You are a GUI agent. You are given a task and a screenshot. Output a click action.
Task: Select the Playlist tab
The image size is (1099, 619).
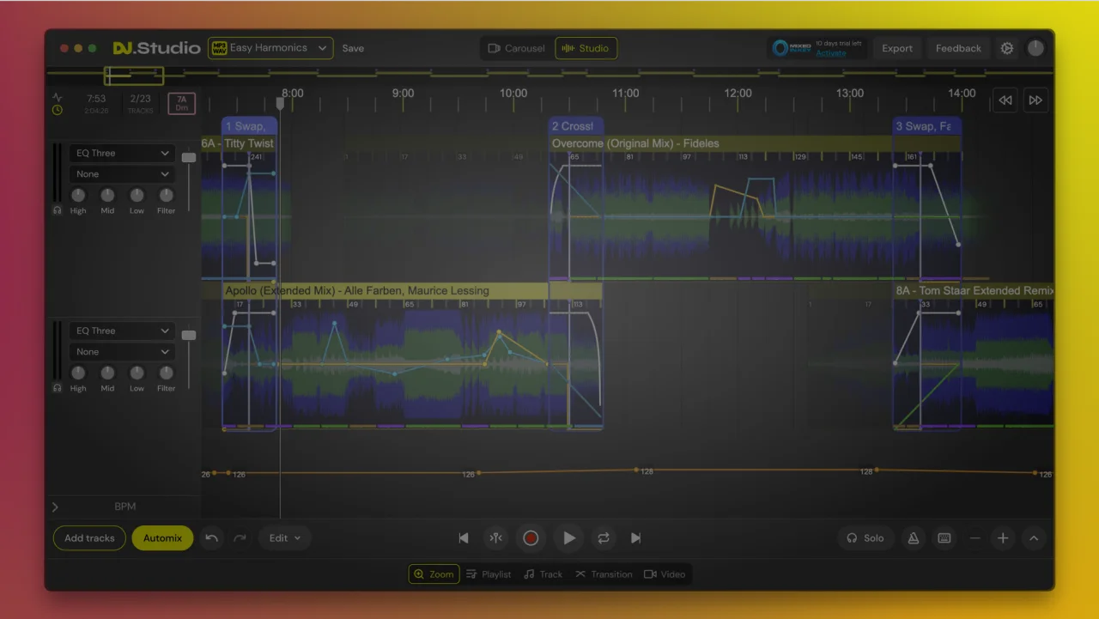tap(489, 574)
